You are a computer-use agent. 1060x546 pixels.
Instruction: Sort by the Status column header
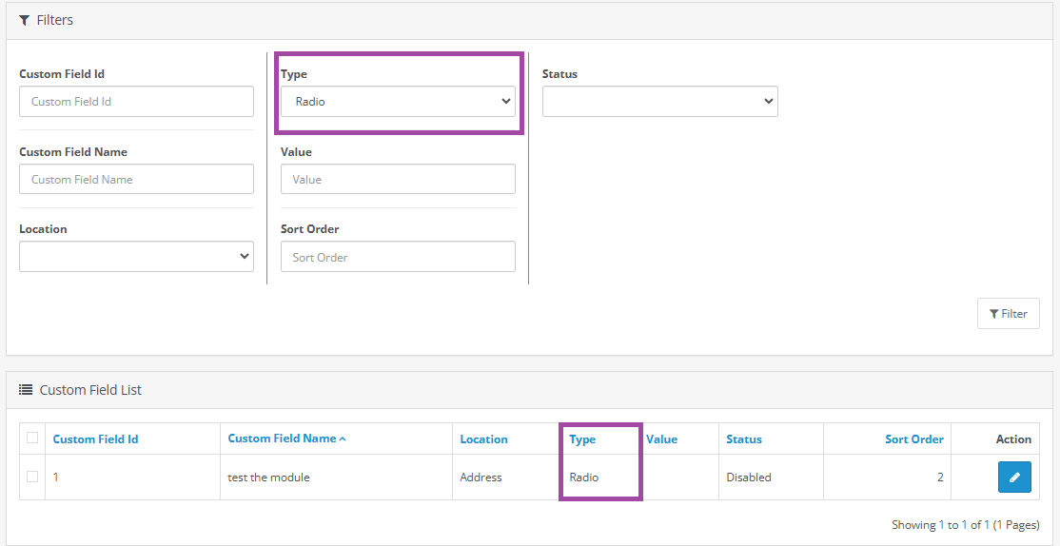tap(743, 439)
